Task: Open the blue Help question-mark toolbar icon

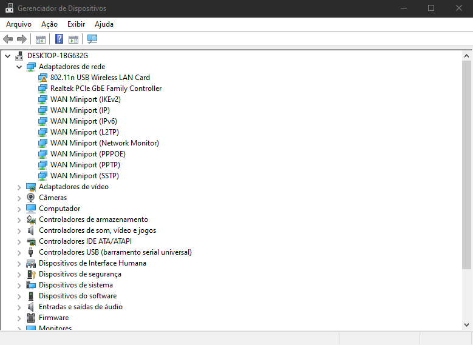Action: 59,39
